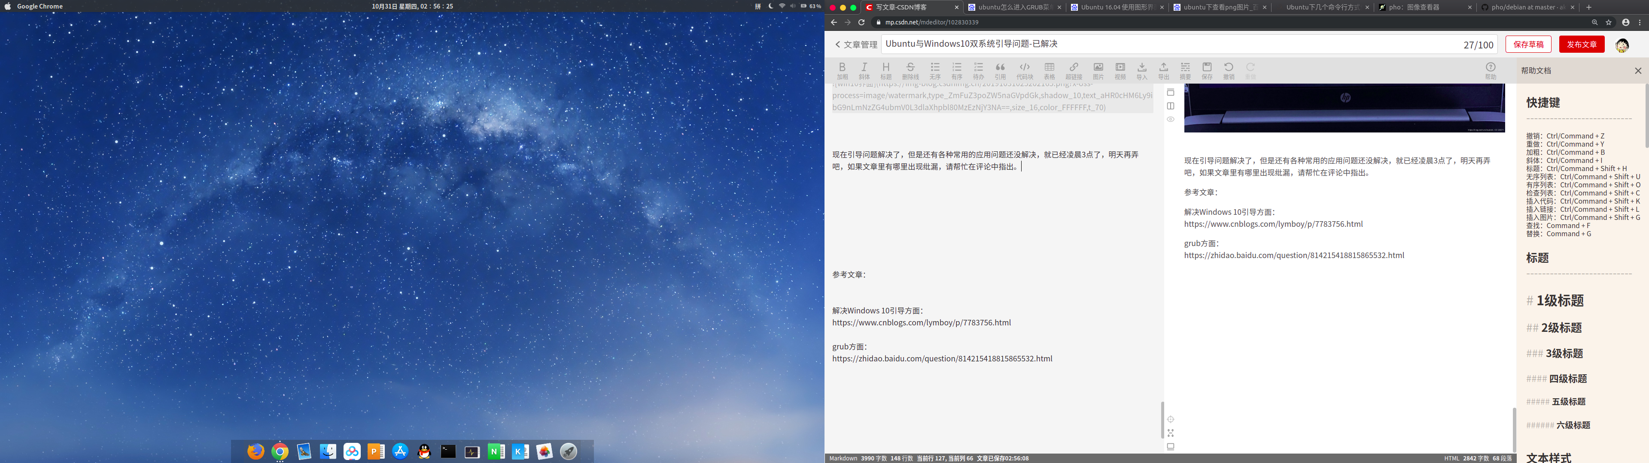Open the 帮助 help icon

(x=1491, y=70)
